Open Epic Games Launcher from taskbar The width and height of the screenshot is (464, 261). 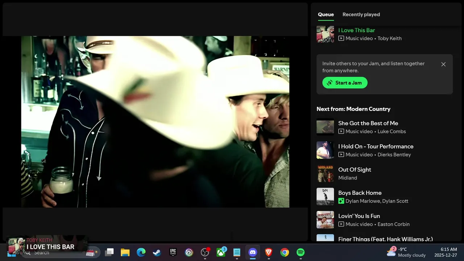coord(173,252)
